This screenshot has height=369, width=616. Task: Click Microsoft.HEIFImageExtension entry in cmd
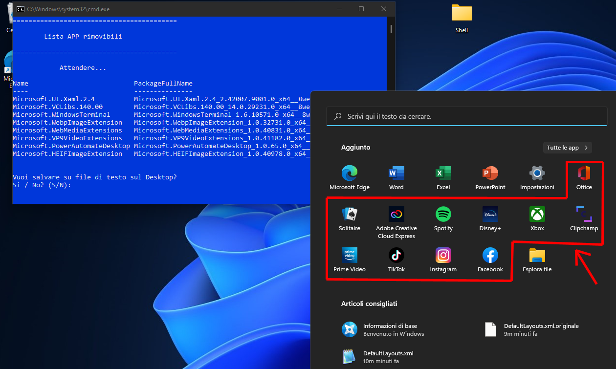coord(67,154)
